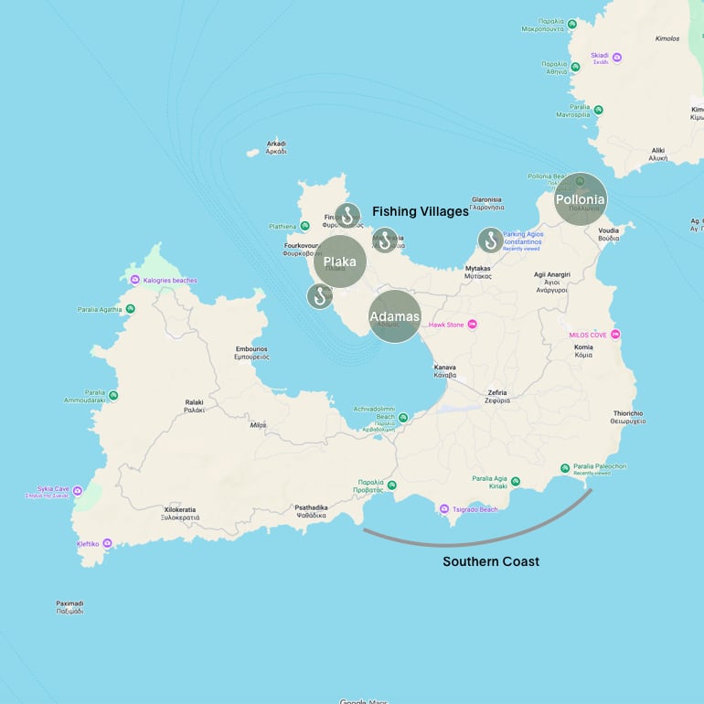Click the Παραλία Αθηνιά beach marker icon
The height and width of the screenshot is (704, 704).
[x=575, y=68]
